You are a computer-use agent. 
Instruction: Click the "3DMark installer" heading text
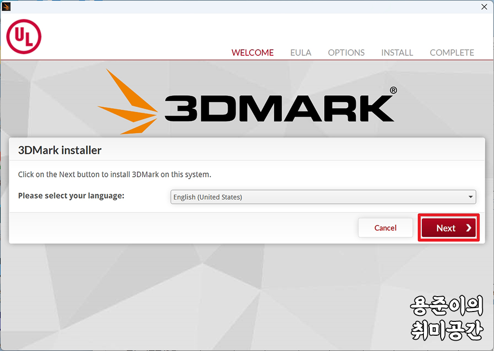pyautogui.click(x=60, y=150)
